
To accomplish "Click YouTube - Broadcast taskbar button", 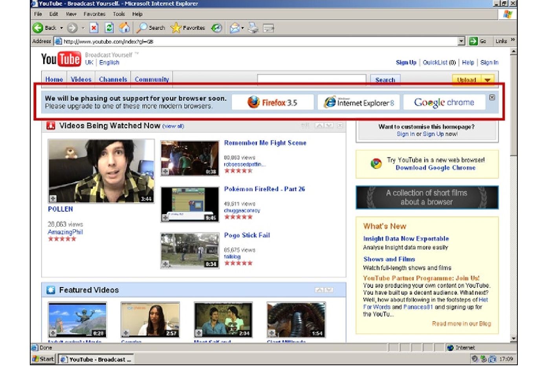I will click(96, 359).
